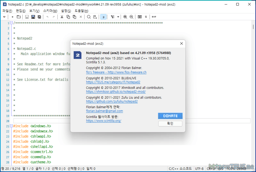Toggle word wrap toolbar button
This screenshot has height=172, width=256.
click(x=103, y=17)
